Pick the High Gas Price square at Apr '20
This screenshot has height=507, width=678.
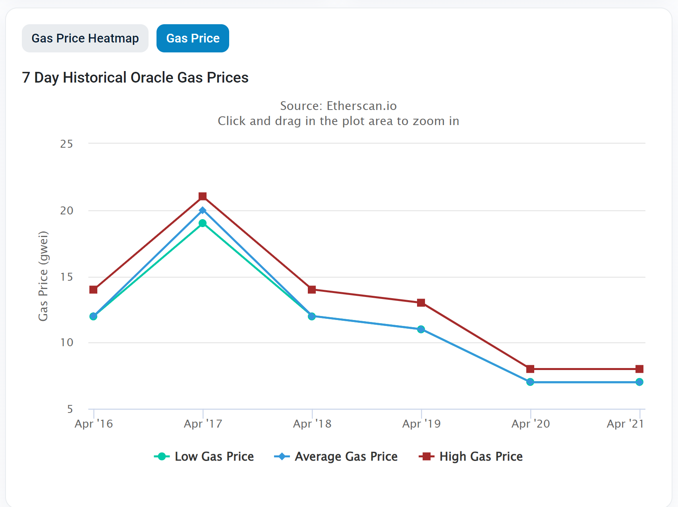[530, 369]
